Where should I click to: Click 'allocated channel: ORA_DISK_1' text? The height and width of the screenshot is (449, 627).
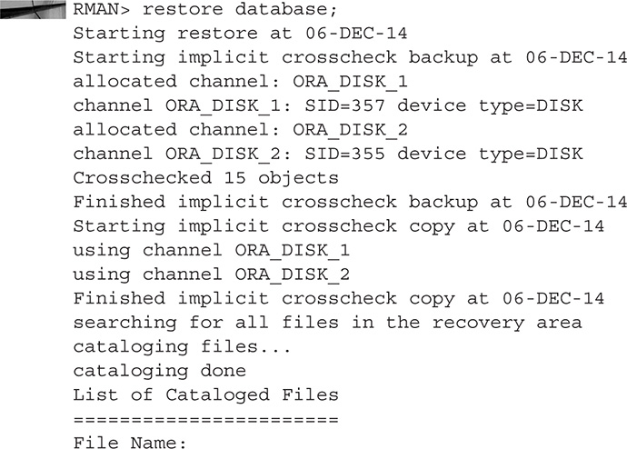(240, 82)
